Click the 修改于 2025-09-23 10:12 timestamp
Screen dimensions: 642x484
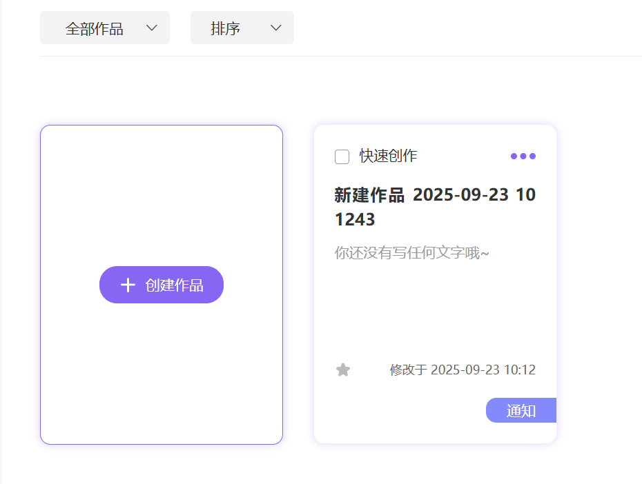coord(463,370)
